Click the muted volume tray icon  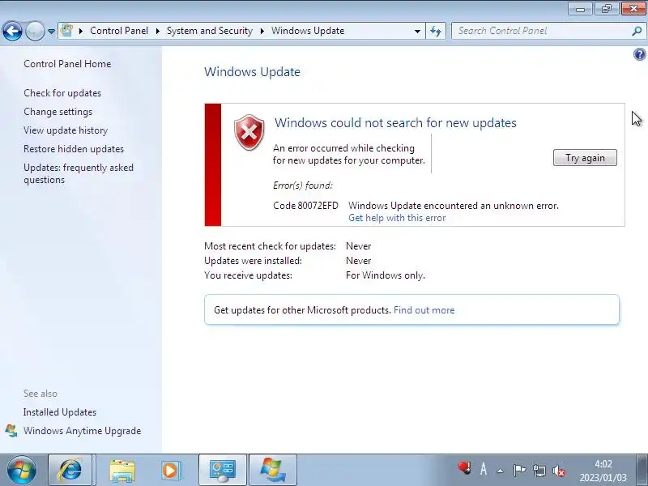559,471
